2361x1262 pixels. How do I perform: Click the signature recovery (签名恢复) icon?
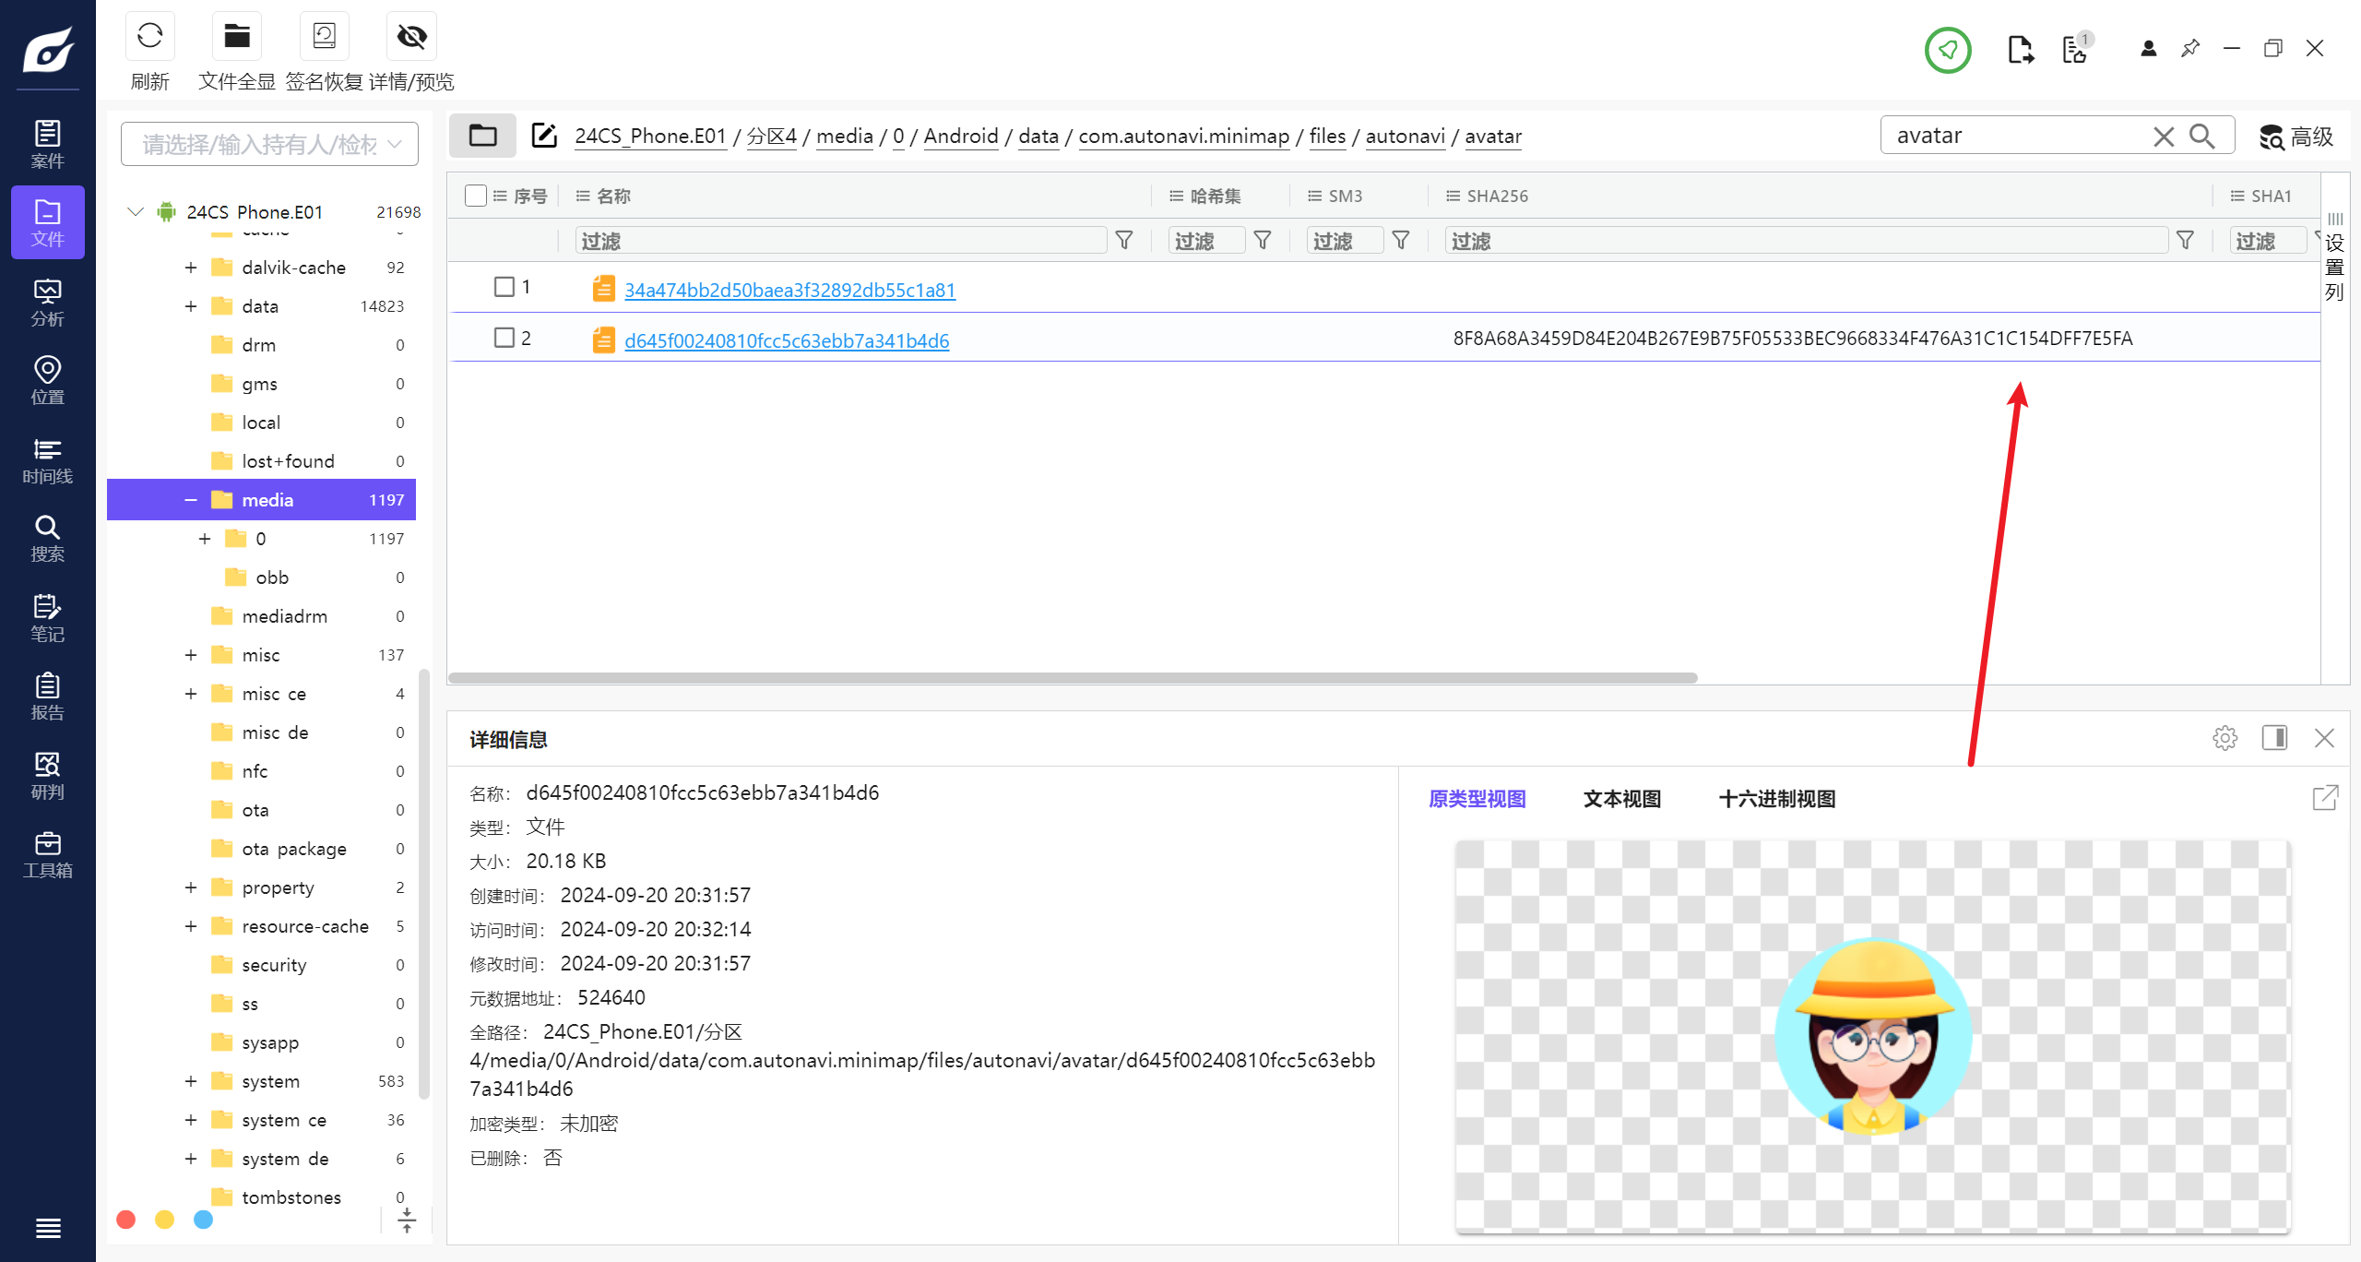point(324,37)
